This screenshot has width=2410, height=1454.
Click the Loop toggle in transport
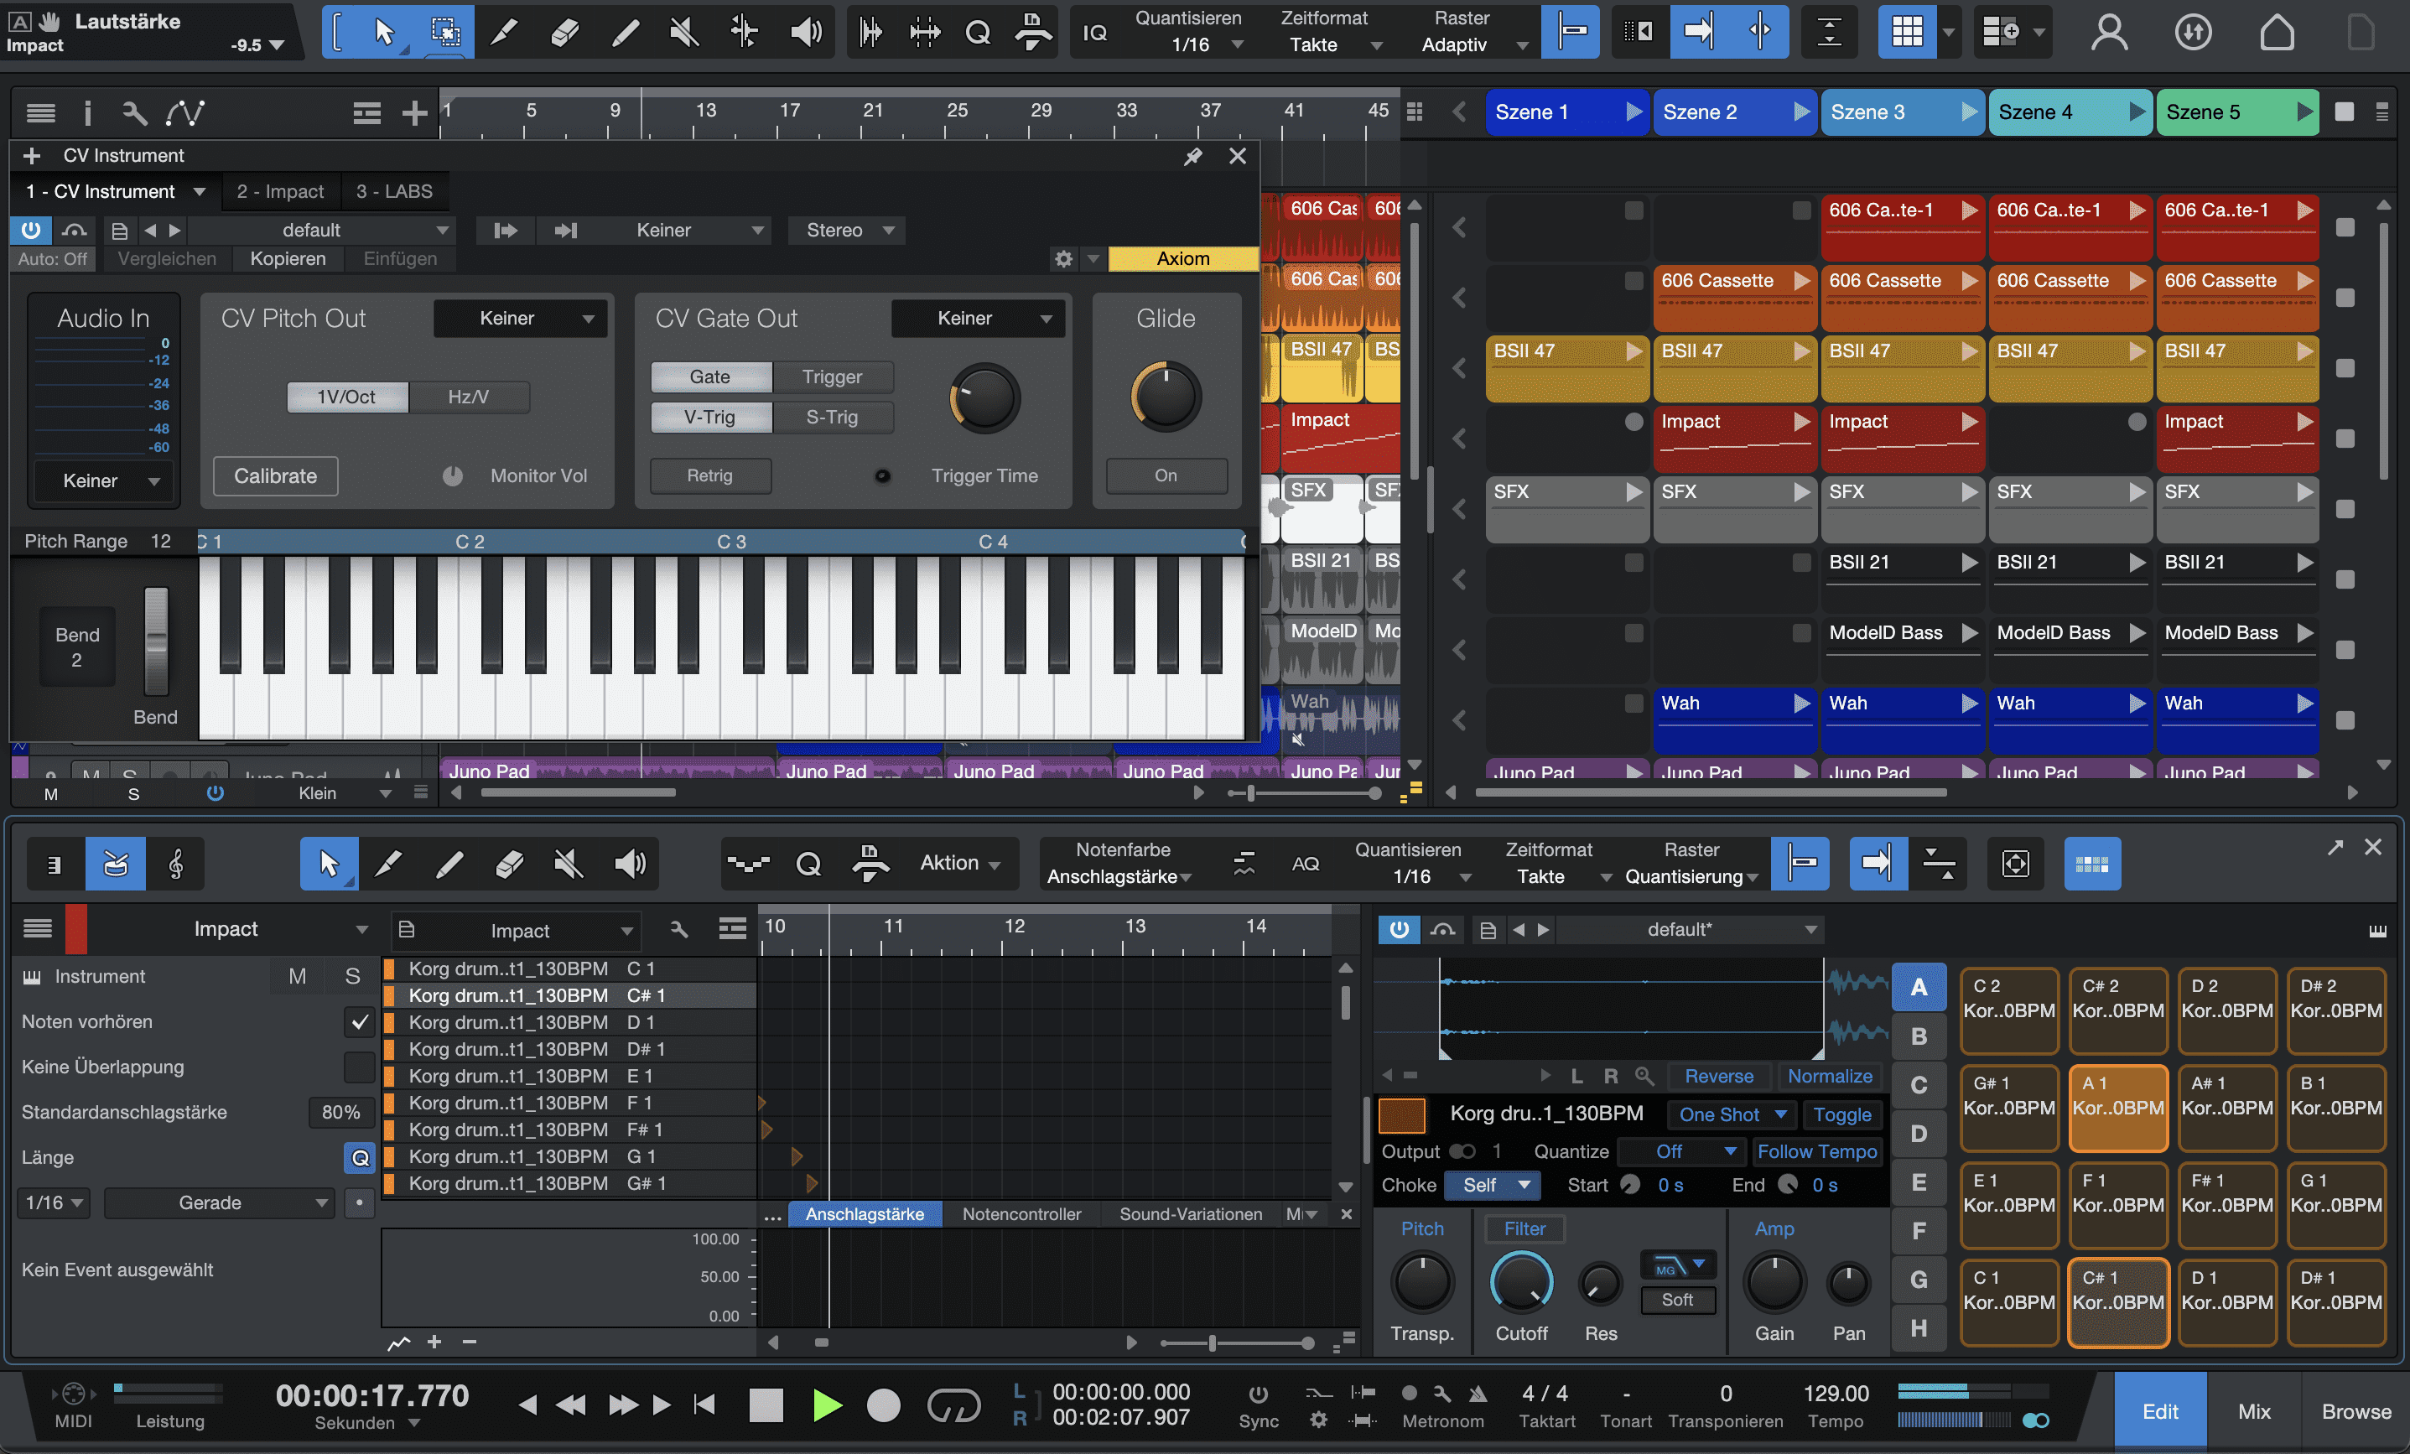pyautogui.click(x=953, y=1405)
